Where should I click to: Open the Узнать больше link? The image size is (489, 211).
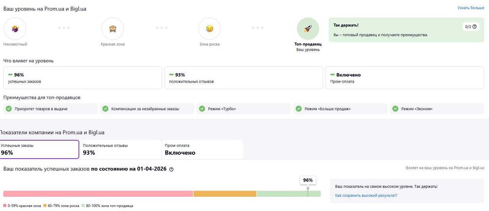pos(470,8)
